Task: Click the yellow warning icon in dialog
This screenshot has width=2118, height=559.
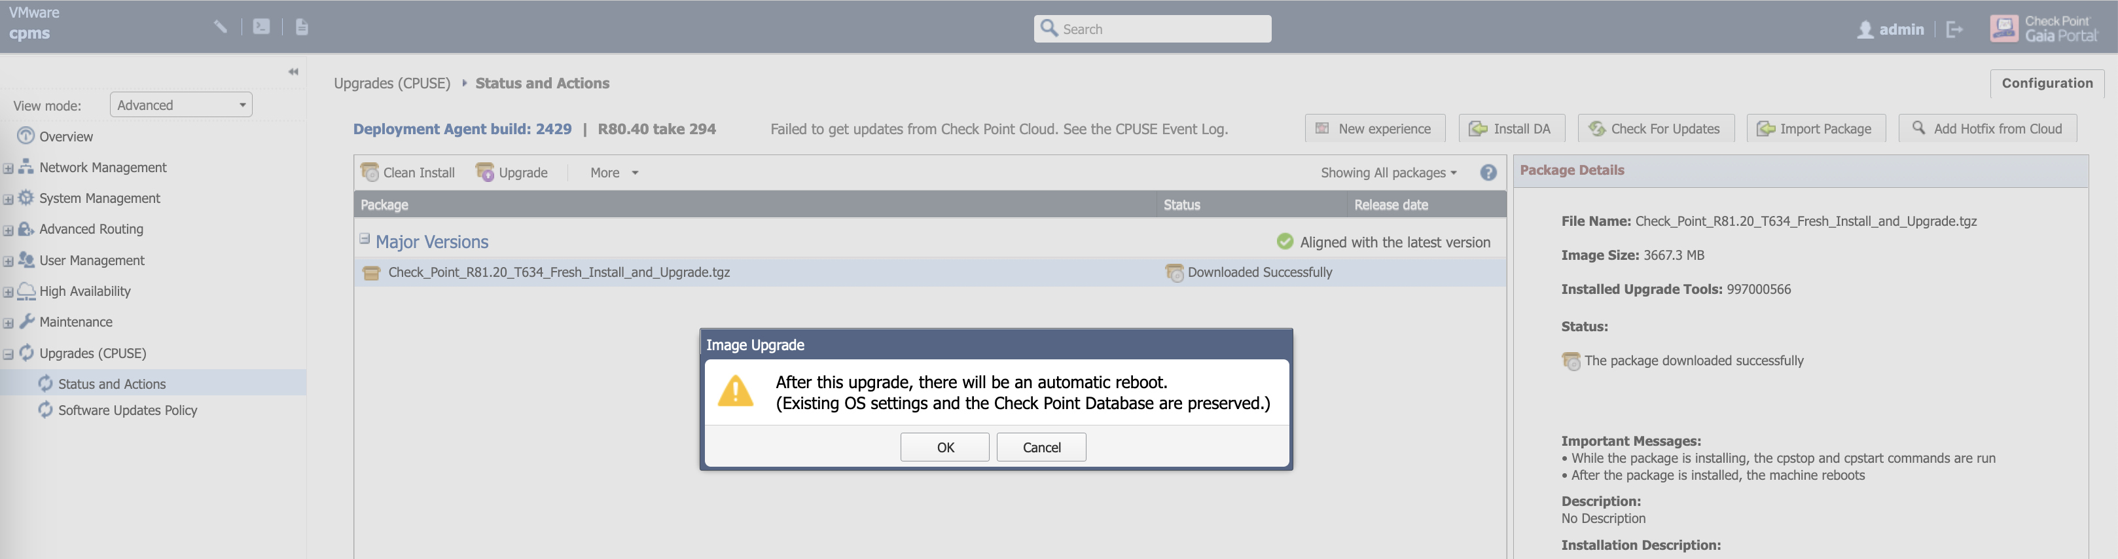Action: click(x=735, y=391)
